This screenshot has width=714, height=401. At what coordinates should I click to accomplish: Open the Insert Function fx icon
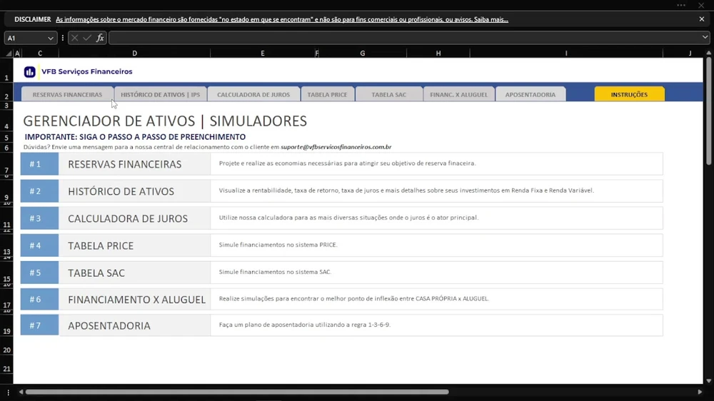[100, 39]
